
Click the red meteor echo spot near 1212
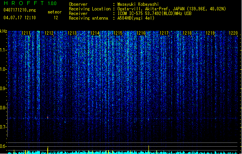48,118
